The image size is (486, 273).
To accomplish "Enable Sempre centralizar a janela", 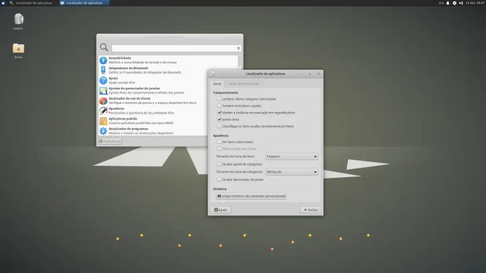I will tap(219, 106).
